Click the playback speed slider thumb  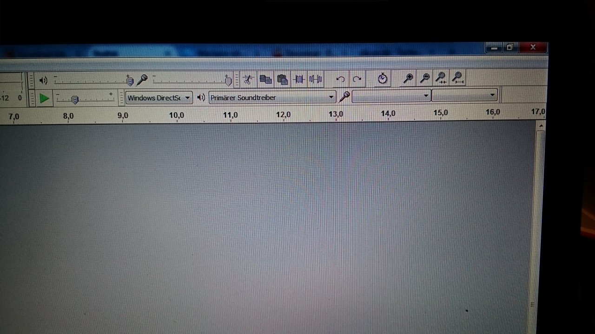(75, 99)
